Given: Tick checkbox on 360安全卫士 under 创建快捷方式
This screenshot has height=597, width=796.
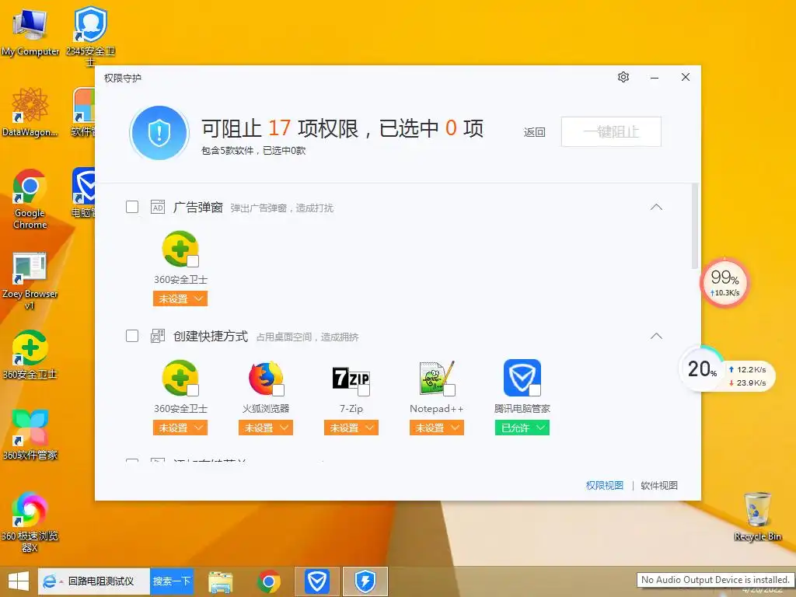Looking at the screenshot, I should [193, 390].
